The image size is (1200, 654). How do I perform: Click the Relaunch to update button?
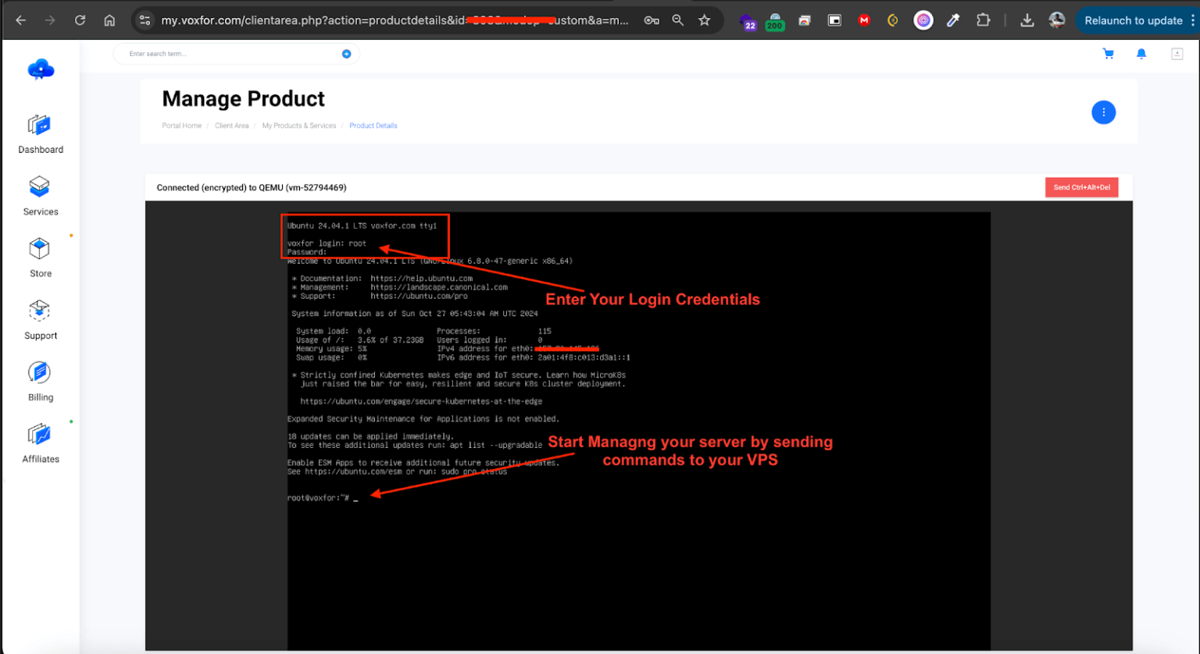(1133, 20)
